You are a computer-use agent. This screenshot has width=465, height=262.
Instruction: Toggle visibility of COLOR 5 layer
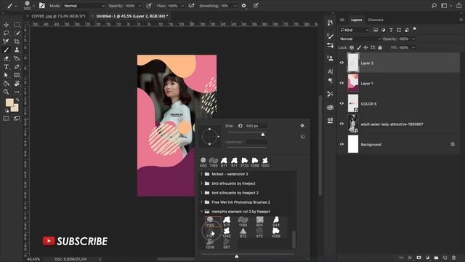[x=341, y=103]
